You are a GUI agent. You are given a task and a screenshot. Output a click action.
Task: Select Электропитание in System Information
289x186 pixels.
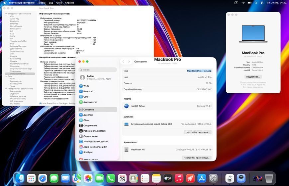20,73
